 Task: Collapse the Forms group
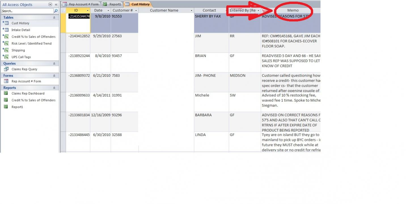point(54,76)
